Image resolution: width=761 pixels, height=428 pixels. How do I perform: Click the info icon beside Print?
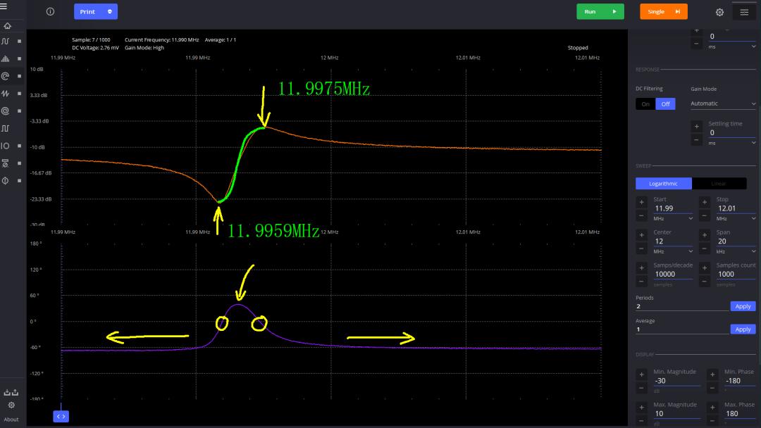[50, 11]
